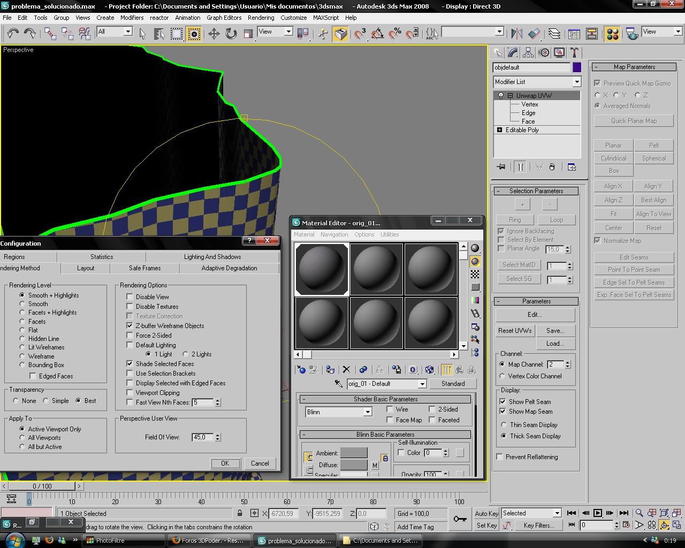
Task: Enable the Disable Textures checkbox
Action: [130, 306]
